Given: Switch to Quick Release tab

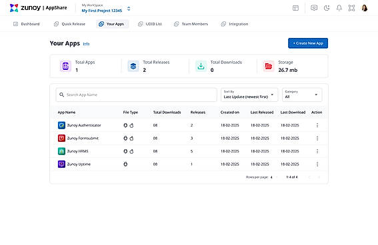Looking at the screenshot, I should pos(70,24).
